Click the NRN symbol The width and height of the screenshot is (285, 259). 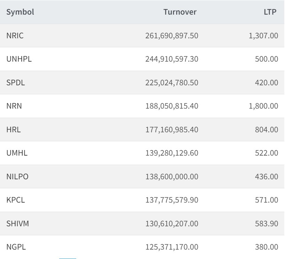pyautogui.click(x=14, y=106)
